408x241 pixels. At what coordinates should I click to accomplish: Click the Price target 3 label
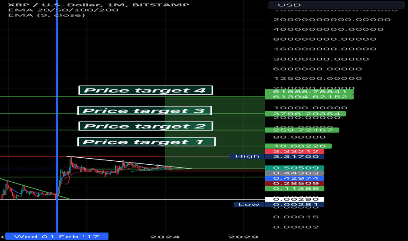point(144,110)
